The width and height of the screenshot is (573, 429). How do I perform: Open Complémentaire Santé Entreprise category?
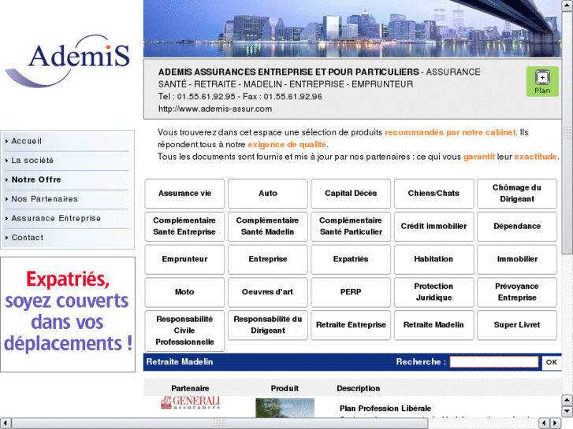point(184,227)
